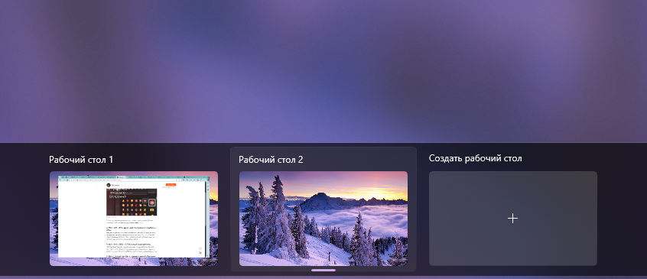Click the Рабочий стол 2 label
Screen dimensions: 647x279
[271, 160]
